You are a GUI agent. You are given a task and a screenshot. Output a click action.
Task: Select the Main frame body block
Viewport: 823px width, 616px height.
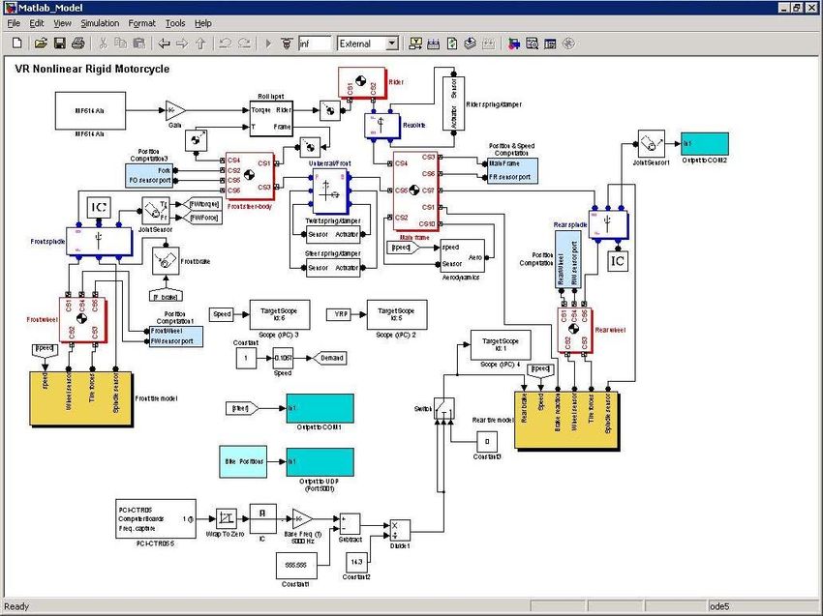pos(414,191)
